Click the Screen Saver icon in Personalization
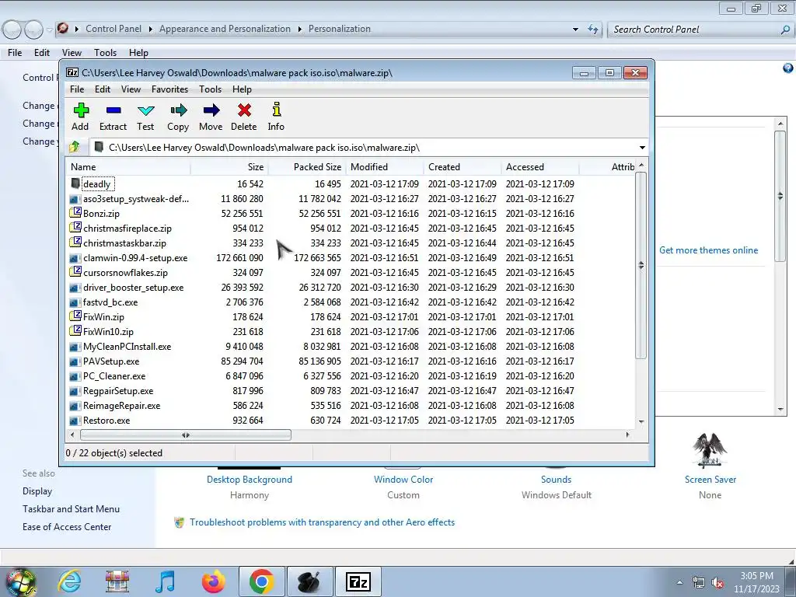Viewport: 796px width, 597px height. 710,452
